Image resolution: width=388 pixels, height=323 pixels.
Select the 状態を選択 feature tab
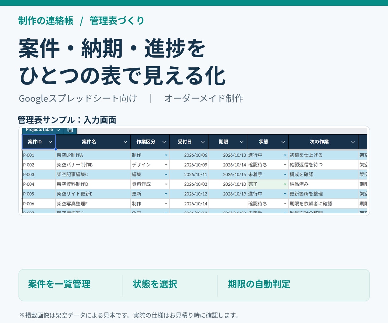[x=155, y=284]
